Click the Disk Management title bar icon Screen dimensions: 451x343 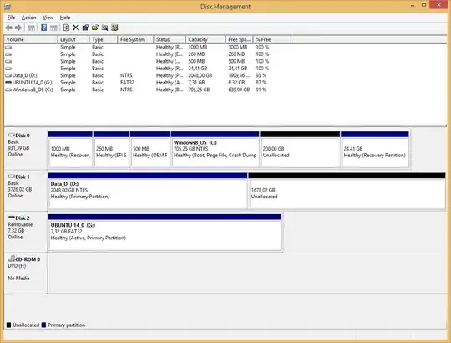point(8,7)
